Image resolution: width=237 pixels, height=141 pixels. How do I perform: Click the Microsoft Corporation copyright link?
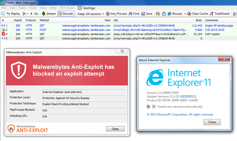pyautogui.click(x=180, y=114)
